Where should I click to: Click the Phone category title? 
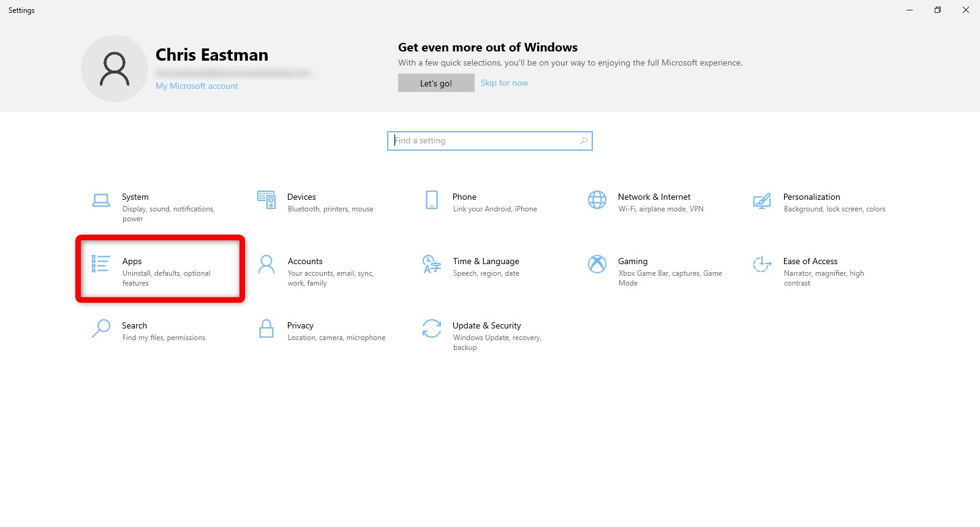click(464, 197)
